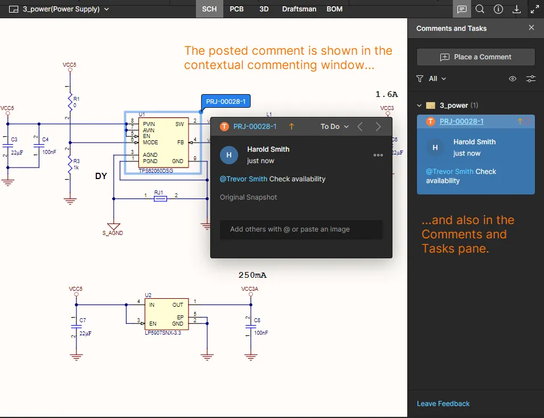Enter fullscreen with the expand arrows icon
The height and width of the screenshot is (418, 544).
click(535, 9)
